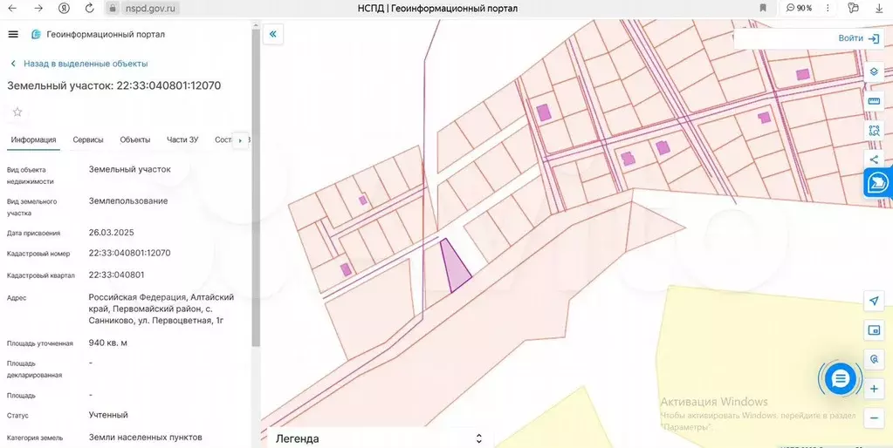Open the map layers tool
Viewport: 893px width, 448px height.
click(x=874, y=72)
